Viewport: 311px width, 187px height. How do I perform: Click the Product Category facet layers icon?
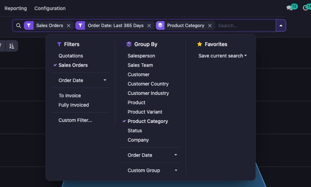[x=160, y=25]
